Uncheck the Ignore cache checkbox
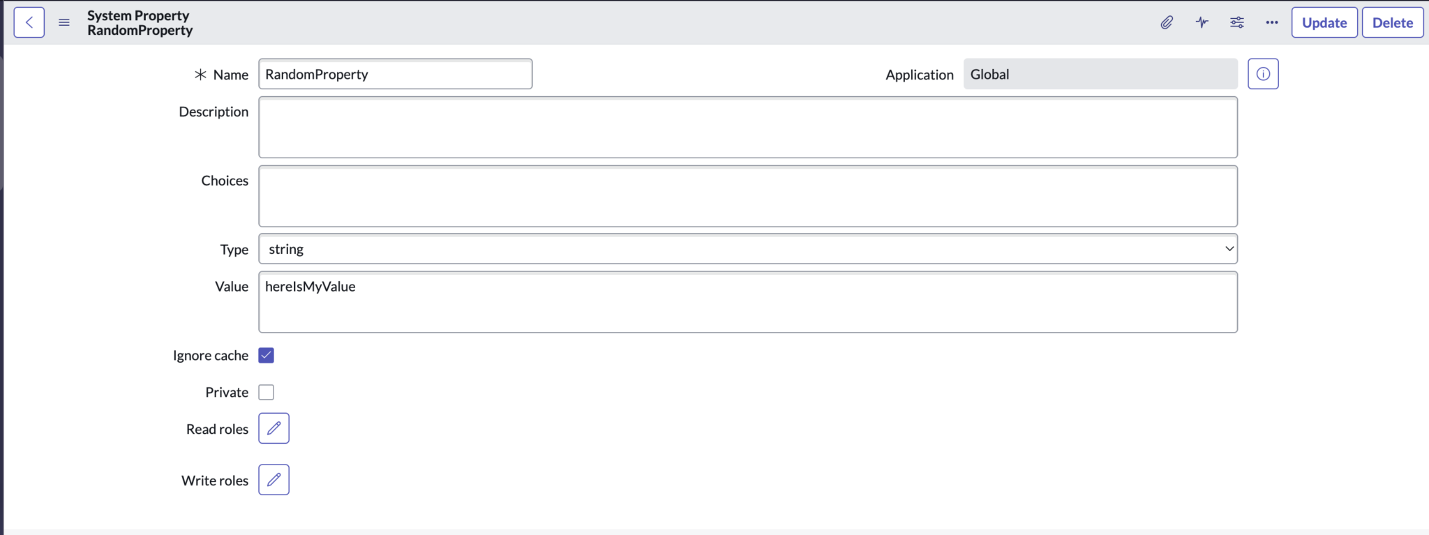 pos(267,356)
